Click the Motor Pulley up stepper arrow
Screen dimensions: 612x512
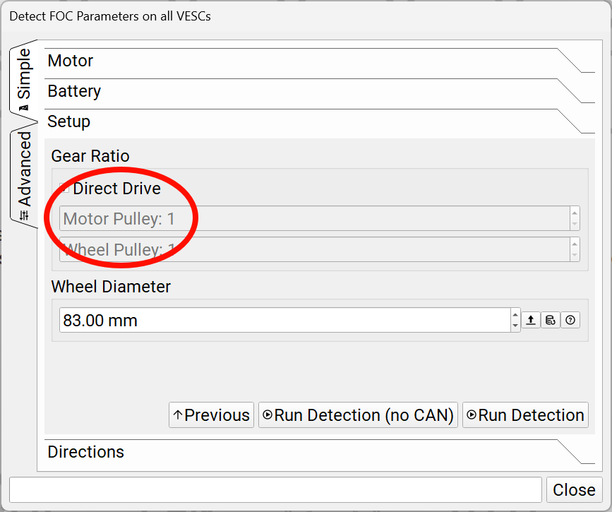point(575,213)
